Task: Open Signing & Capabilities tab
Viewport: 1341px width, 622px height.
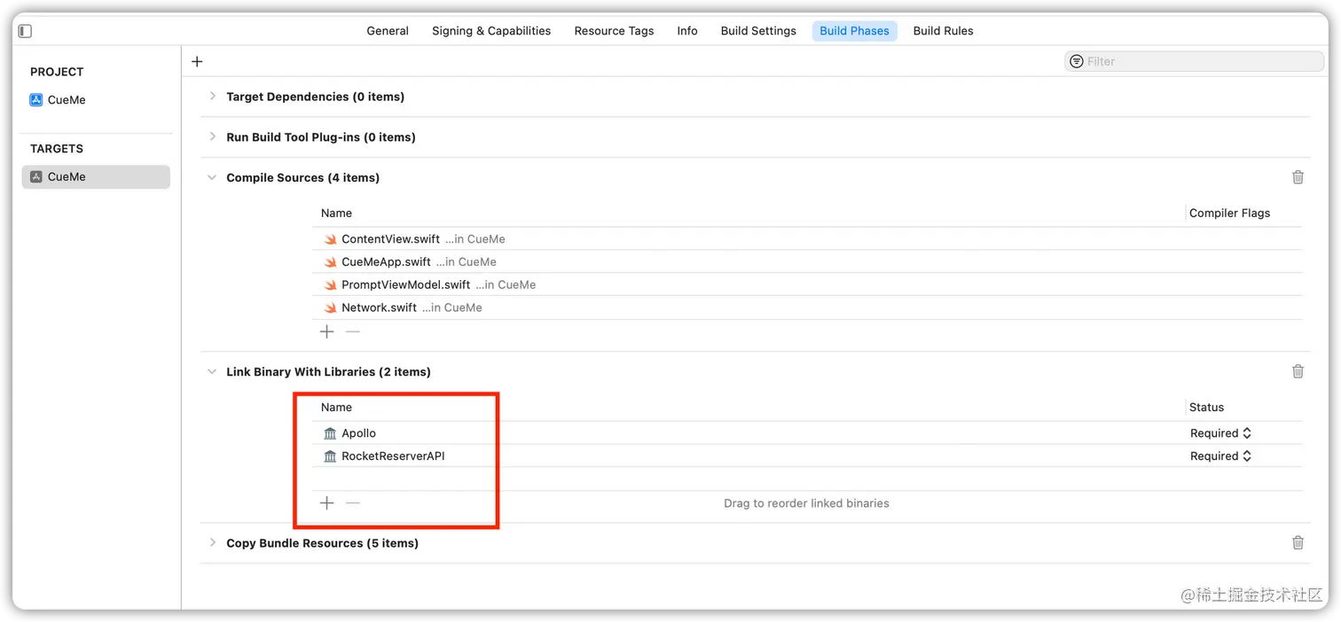Action: coord(491,31)
